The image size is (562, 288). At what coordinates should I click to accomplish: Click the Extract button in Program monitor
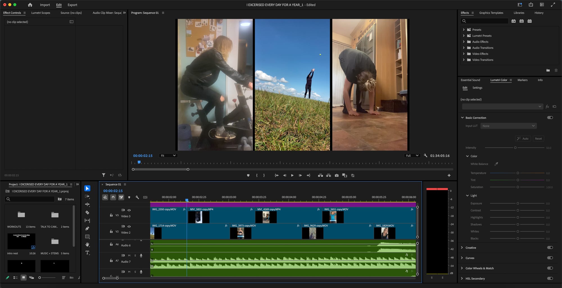(328, 175)
